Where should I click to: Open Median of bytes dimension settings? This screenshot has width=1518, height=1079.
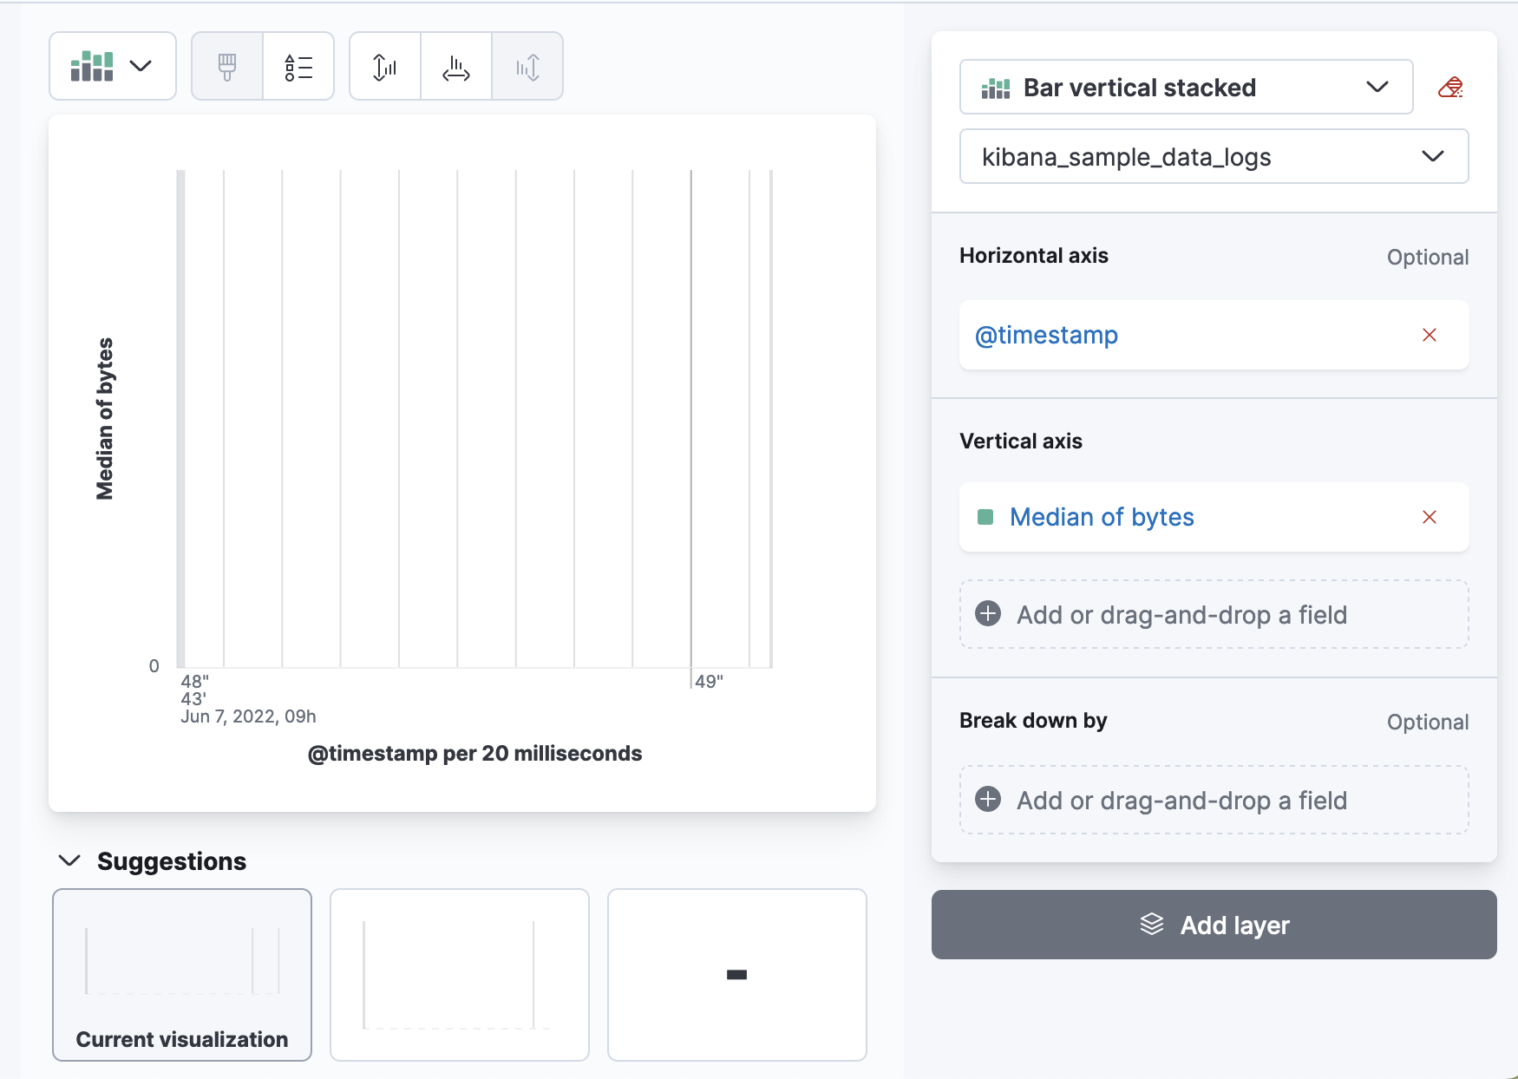[x=1102, y=517]
